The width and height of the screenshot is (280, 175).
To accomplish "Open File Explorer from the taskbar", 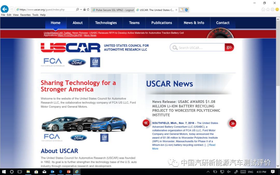I will tap(28, 172).
